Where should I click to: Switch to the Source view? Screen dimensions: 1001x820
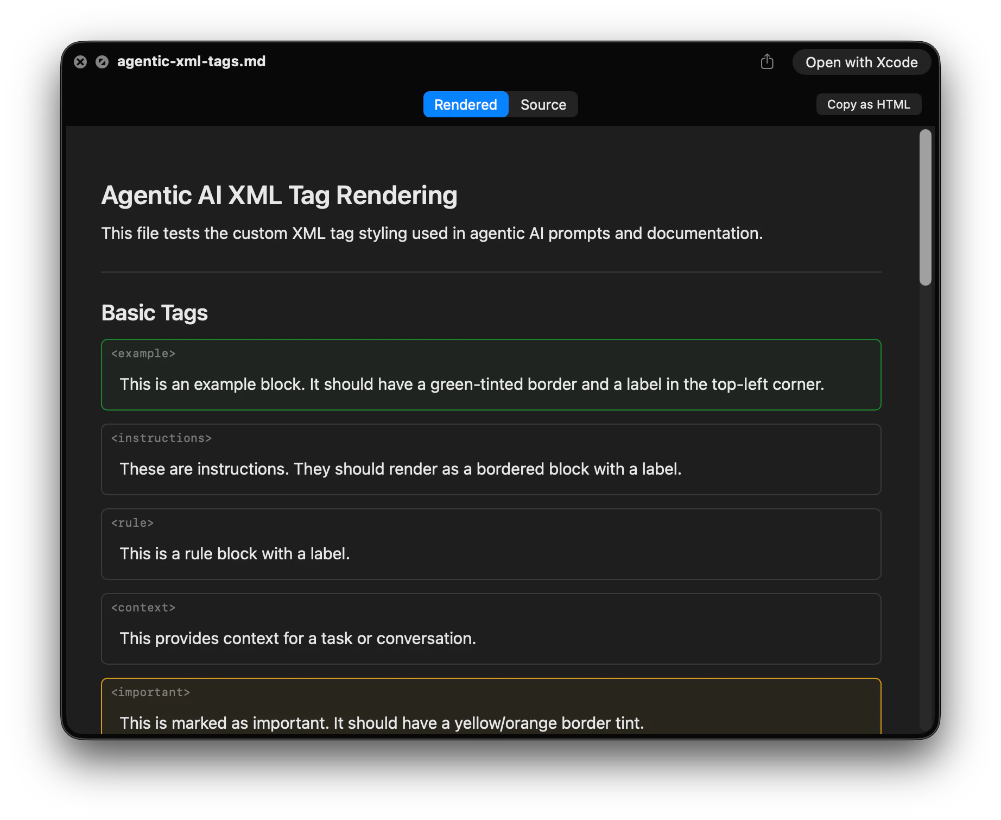click(x=542, y=104)
